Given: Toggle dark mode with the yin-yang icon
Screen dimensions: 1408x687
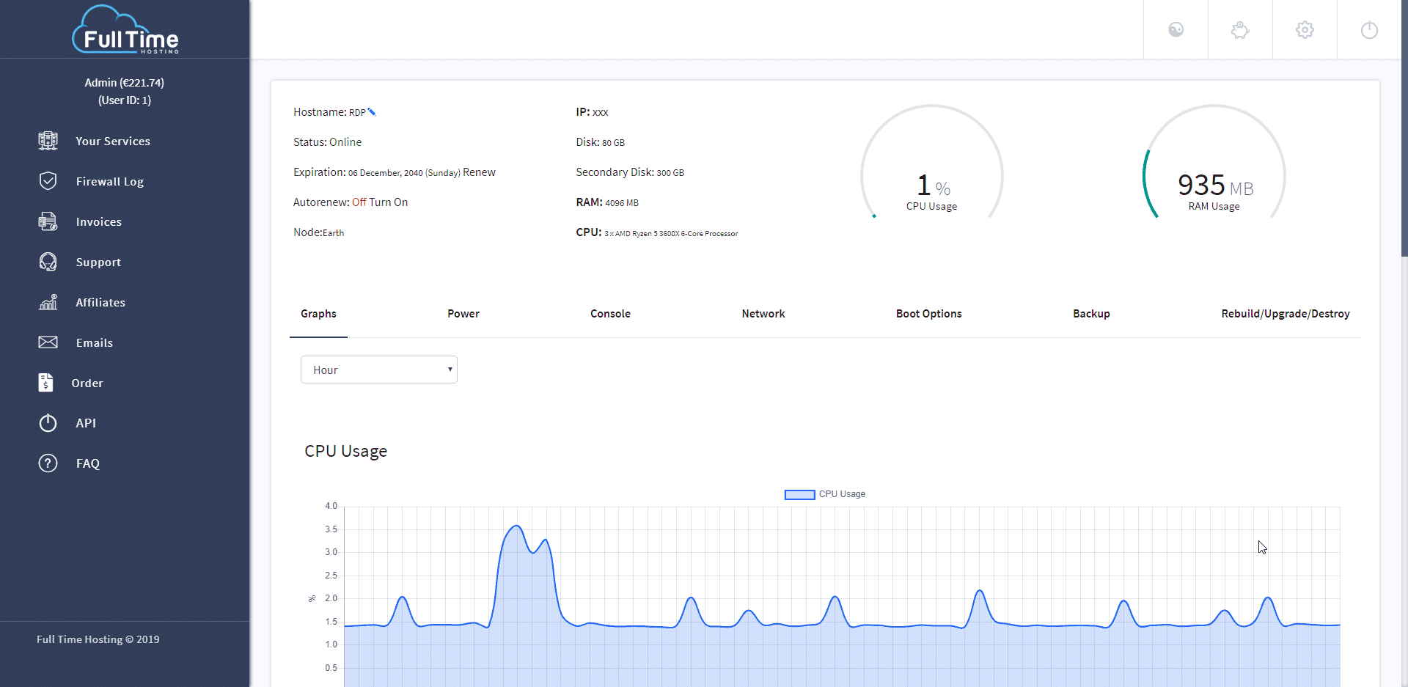Looking at the screenshot, I should 1176,29.
